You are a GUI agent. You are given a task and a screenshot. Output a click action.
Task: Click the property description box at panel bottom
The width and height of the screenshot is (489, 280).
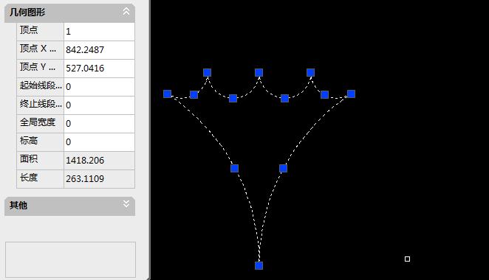pos(70,259)
